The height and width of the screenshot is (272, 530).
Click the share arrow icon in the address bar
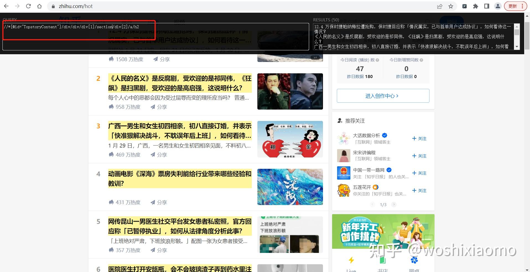tap(440, 6)
